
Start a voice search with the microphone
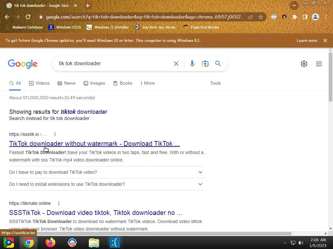192,64
